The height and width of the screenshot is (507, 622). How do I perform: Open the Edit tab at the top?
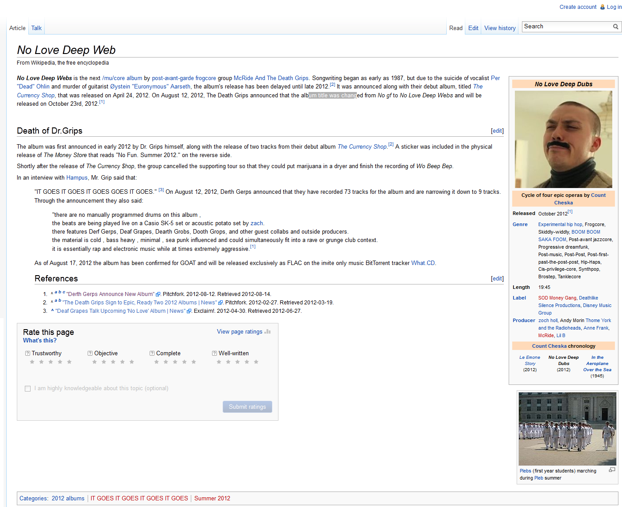[473, 28]
